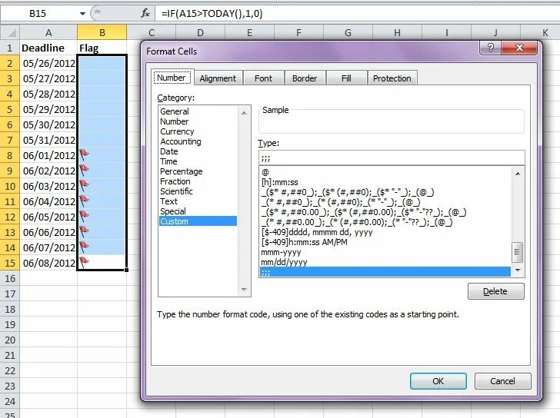This screenshot has width=560, height=418.
Task: Select row 16 header
Action: (x=10, y=278)
